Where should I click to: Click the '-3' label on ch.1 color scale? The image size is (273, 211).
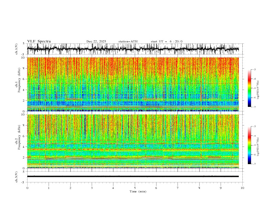click(x=254, y=69)
